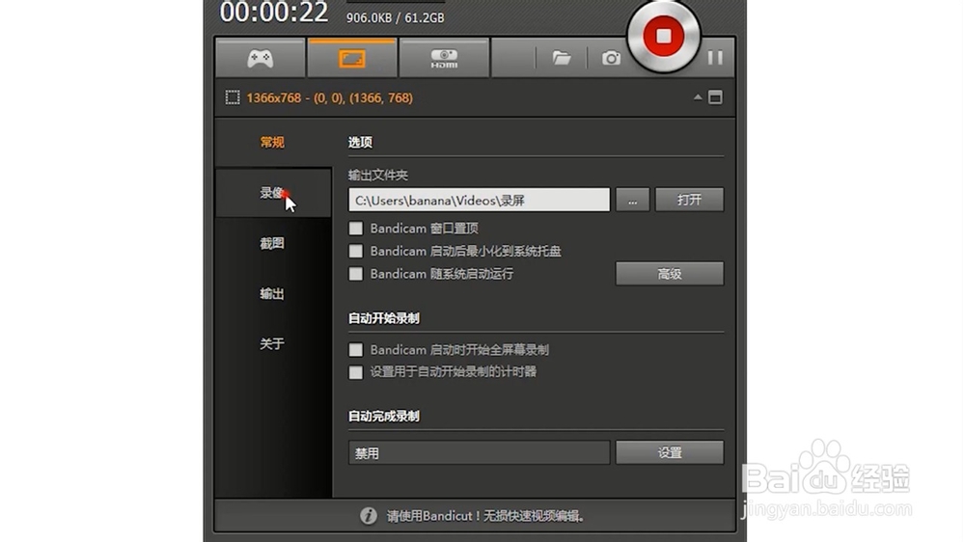Stop recording with the red button
The image size is (965, 542).
click(x=664, y=37)
